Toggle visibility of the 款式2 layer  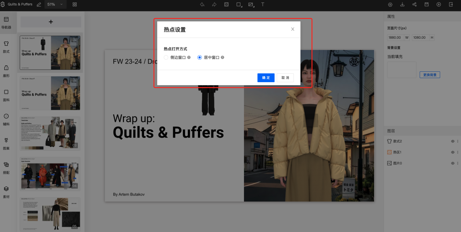pyautogui.click(x=453, y=141)
